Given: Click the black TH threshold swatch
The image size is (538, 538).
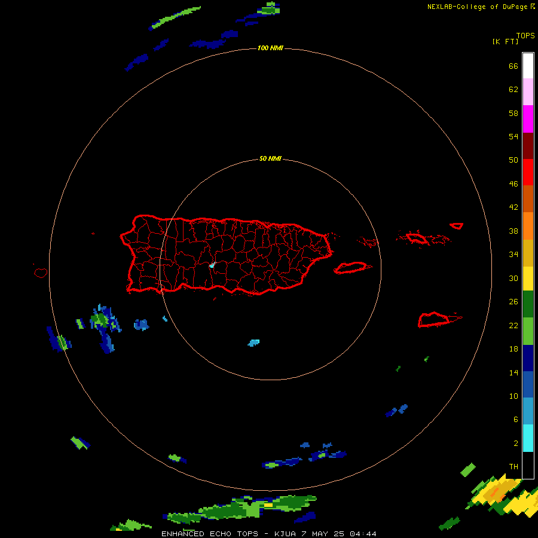Looking at the screenshot, I should [528, 465].
